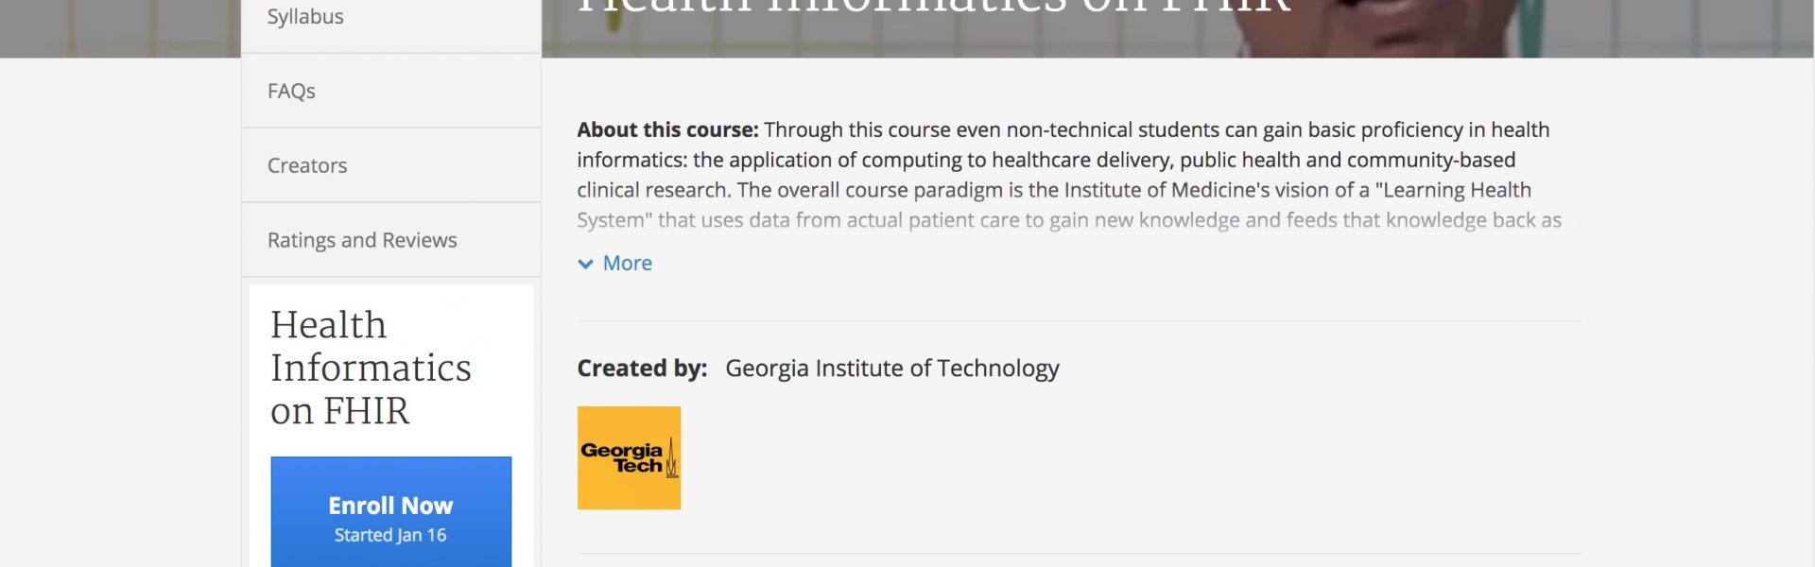Click the tower emblem in the Georgia Tech logo
1815x567 pixels.
coord(671,457)
